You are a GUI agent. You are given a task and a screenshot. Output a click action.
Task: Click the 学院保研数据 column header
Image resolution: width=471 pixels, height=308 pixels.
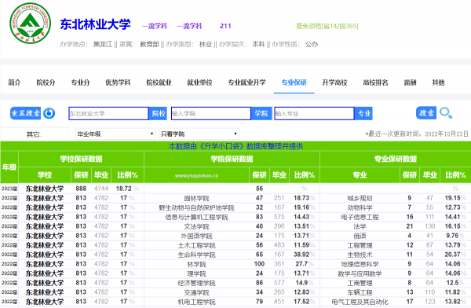(x=232, y=159)
